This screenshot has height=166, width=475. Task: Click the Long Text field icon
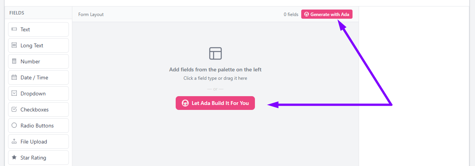(14, 45)
